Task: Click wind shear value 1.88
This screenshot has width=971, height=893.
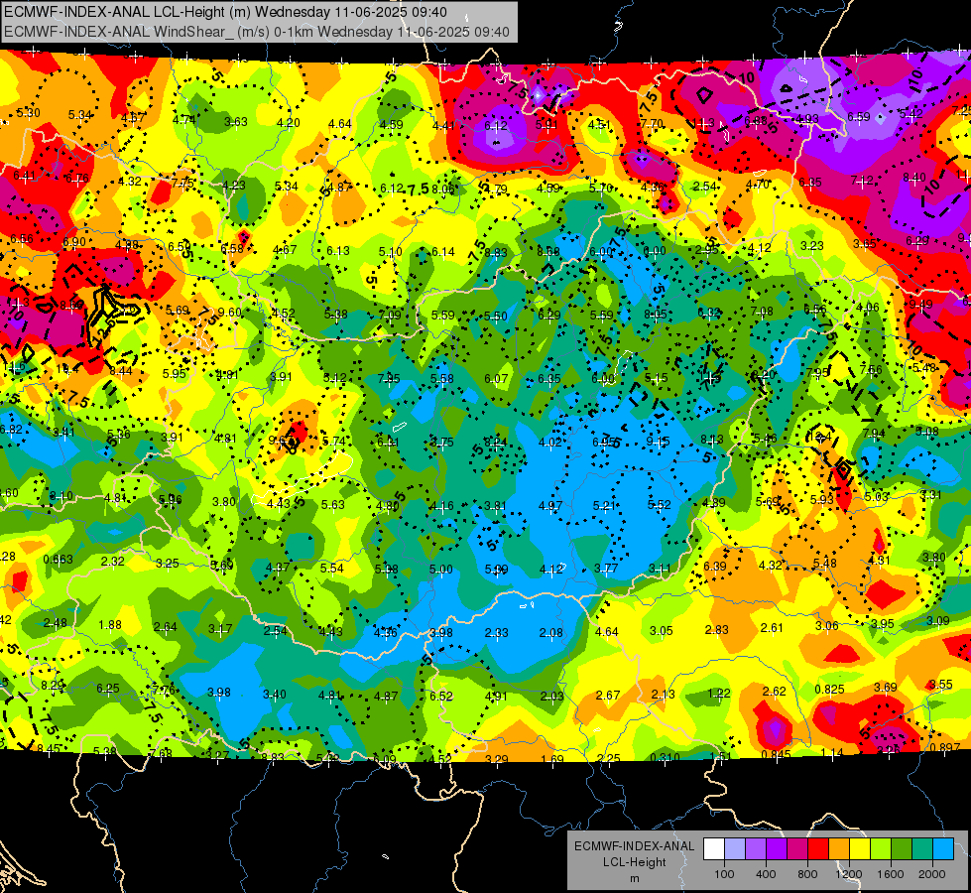Action: [110, 625]
